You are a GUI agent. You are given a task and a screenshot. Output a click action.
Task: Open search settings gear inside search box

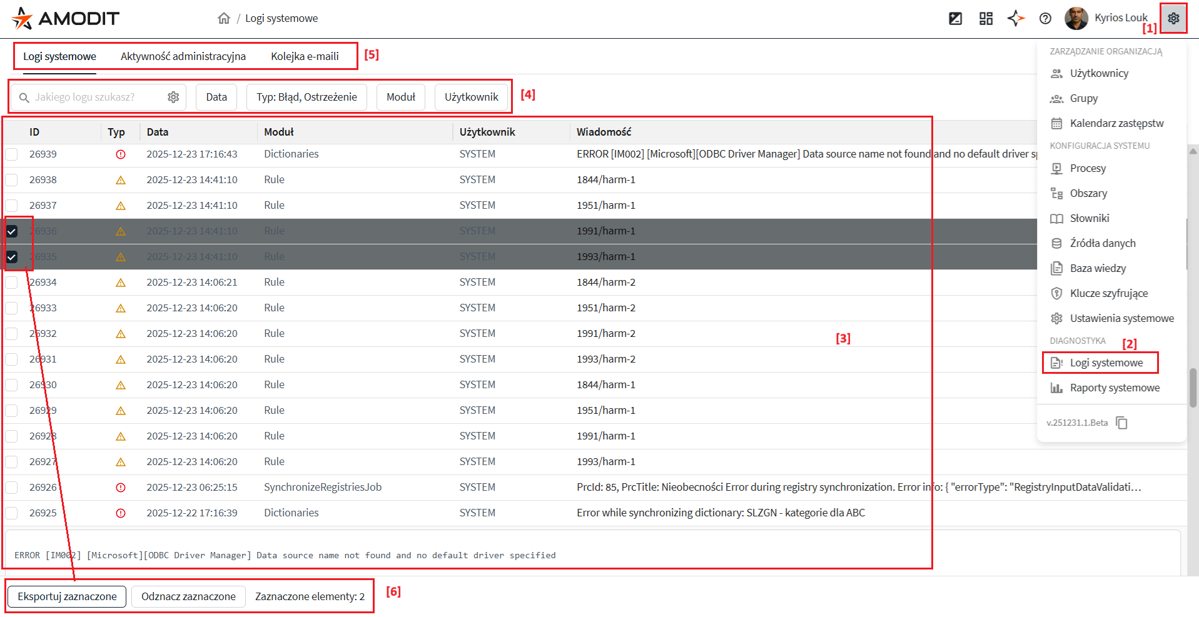coord(173,97)
